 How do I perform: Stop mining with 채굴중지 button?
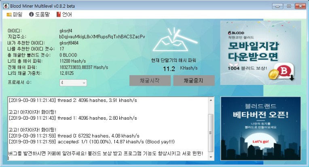[x=194, y=80]
